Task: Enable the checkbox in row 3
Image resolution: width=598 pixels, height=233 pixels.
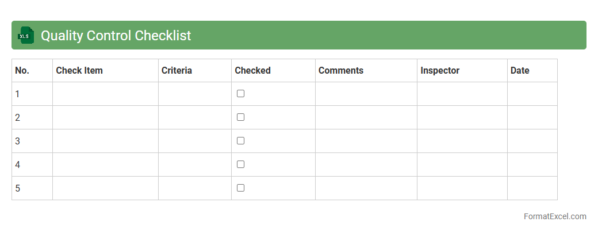Action: (240, 141)
